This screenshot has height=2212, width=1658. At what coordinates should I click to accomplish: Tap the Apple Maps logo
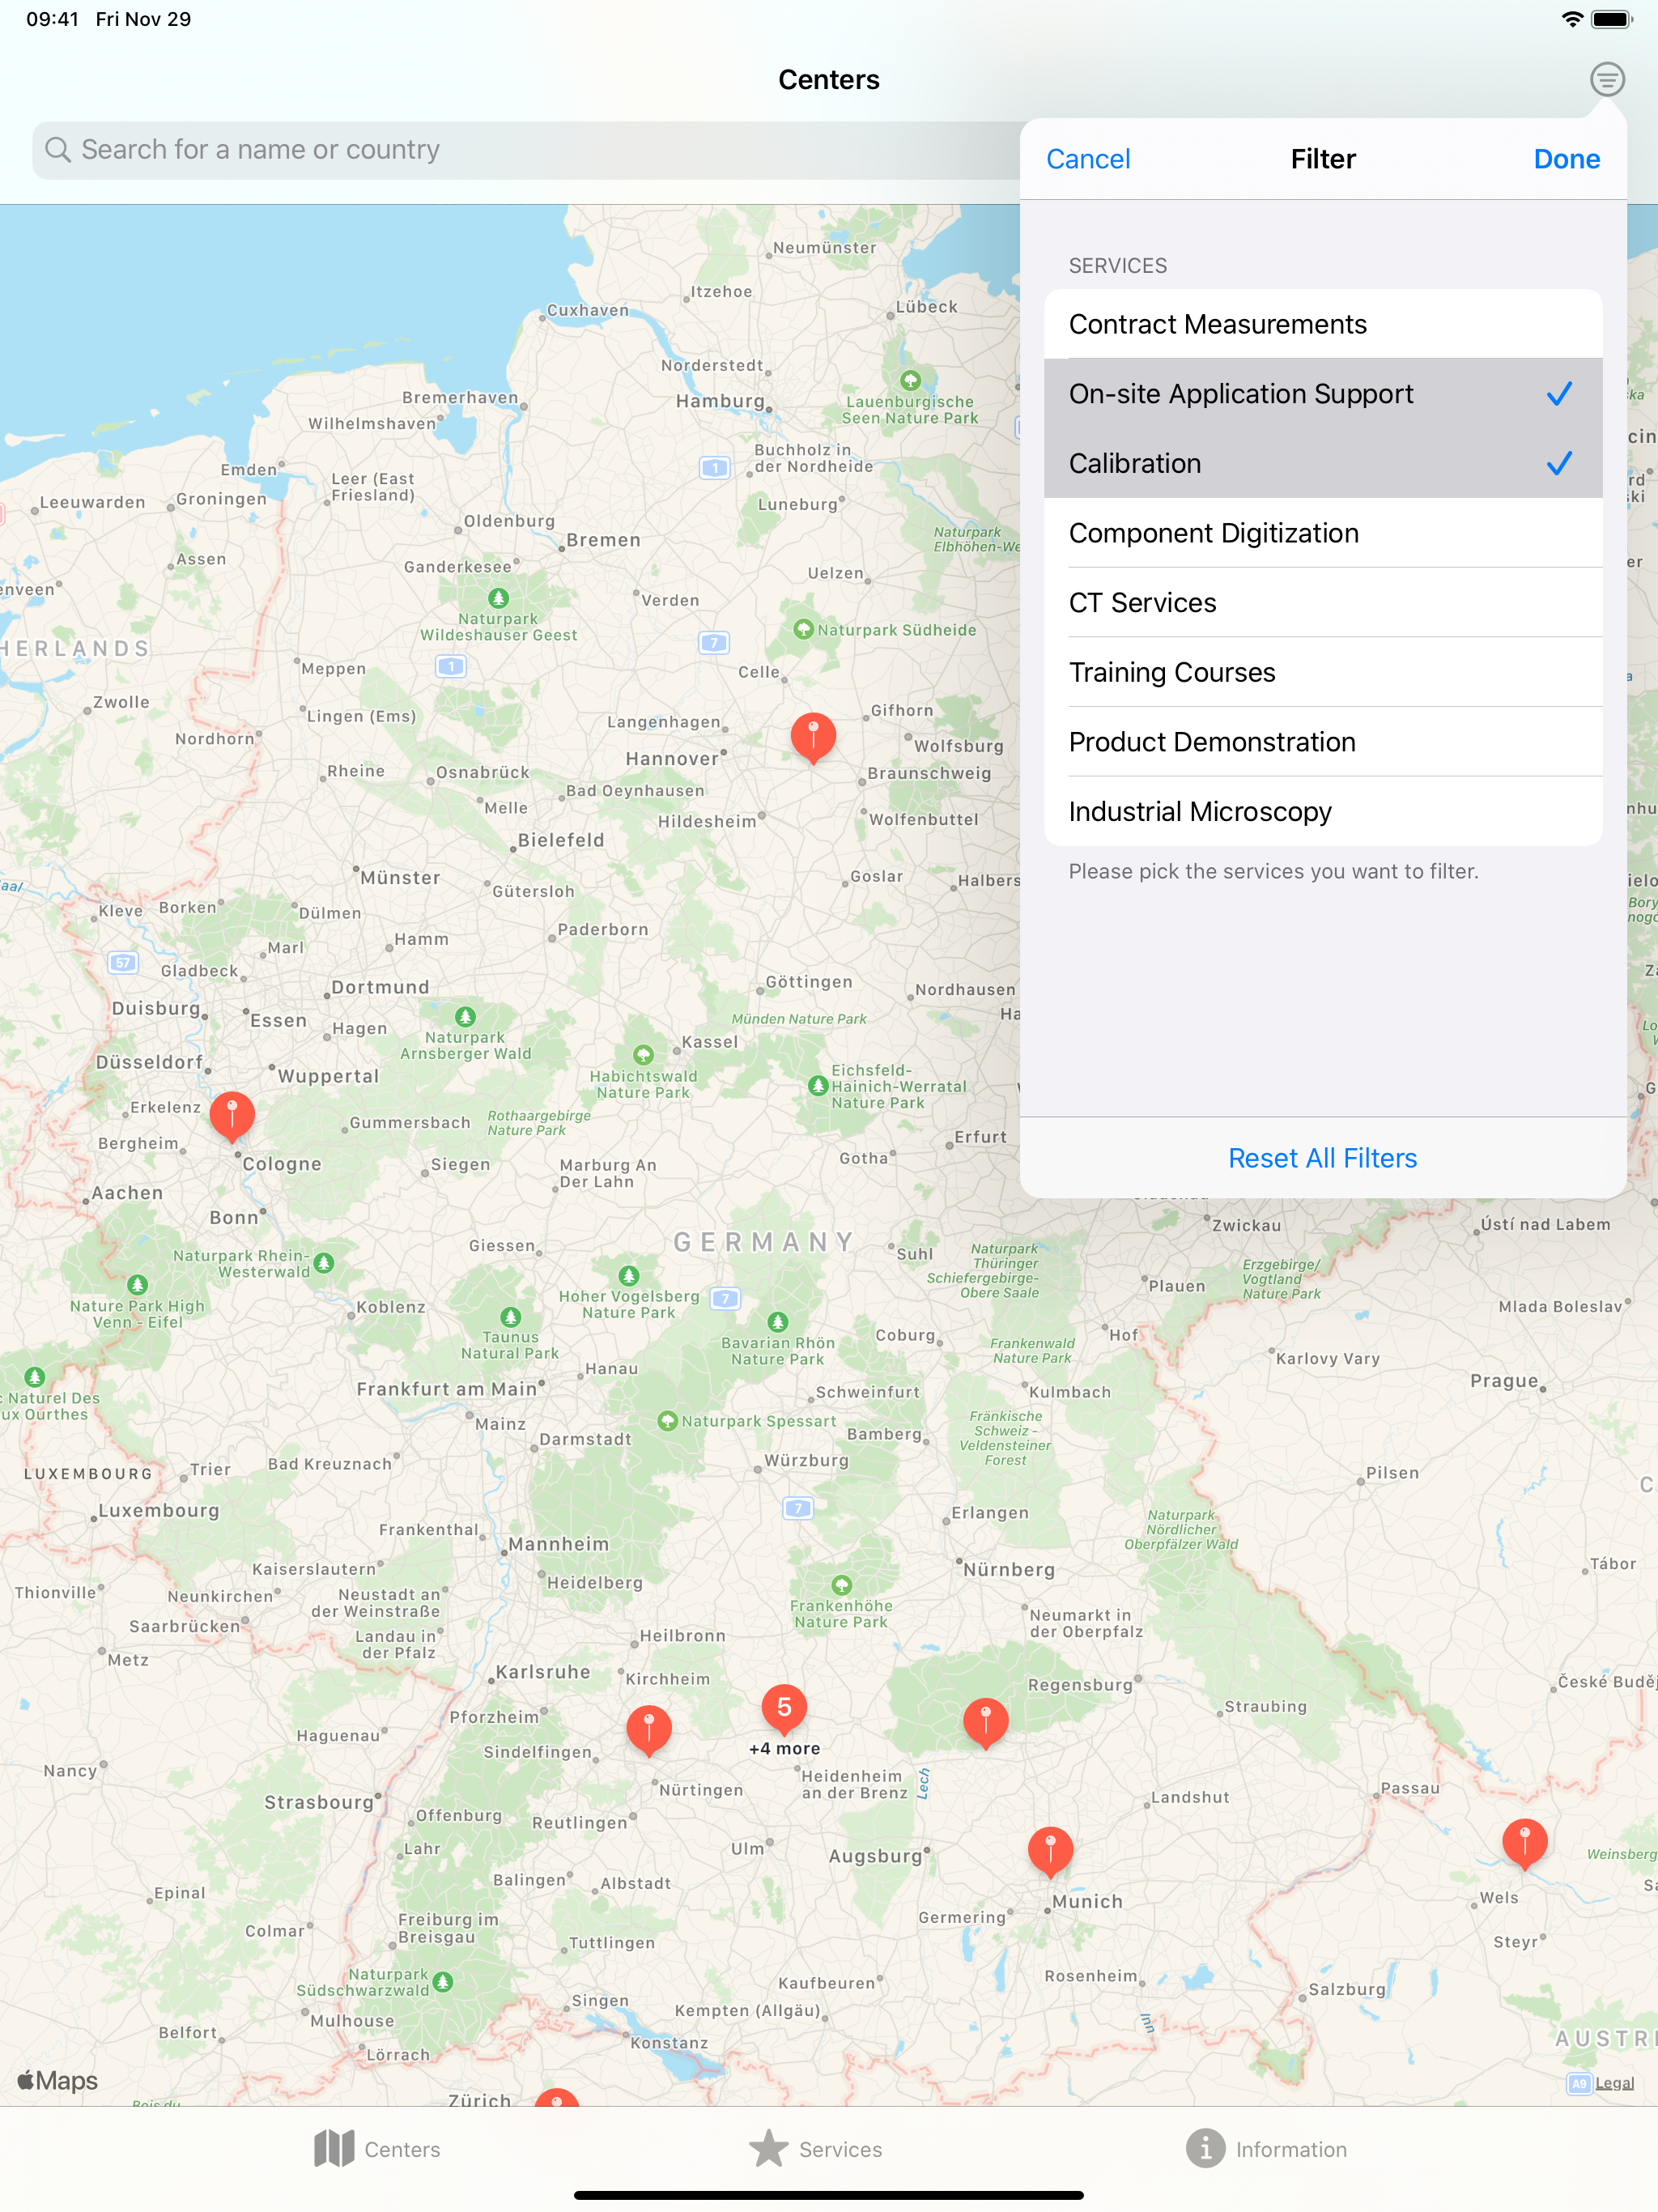(58, 2081)
